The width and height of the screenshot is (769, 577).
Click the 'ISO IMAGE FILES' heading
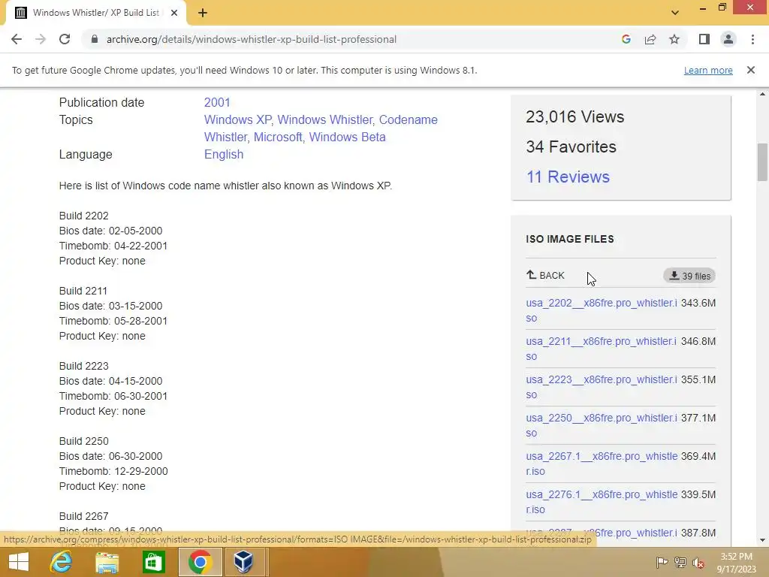point(570,239)
